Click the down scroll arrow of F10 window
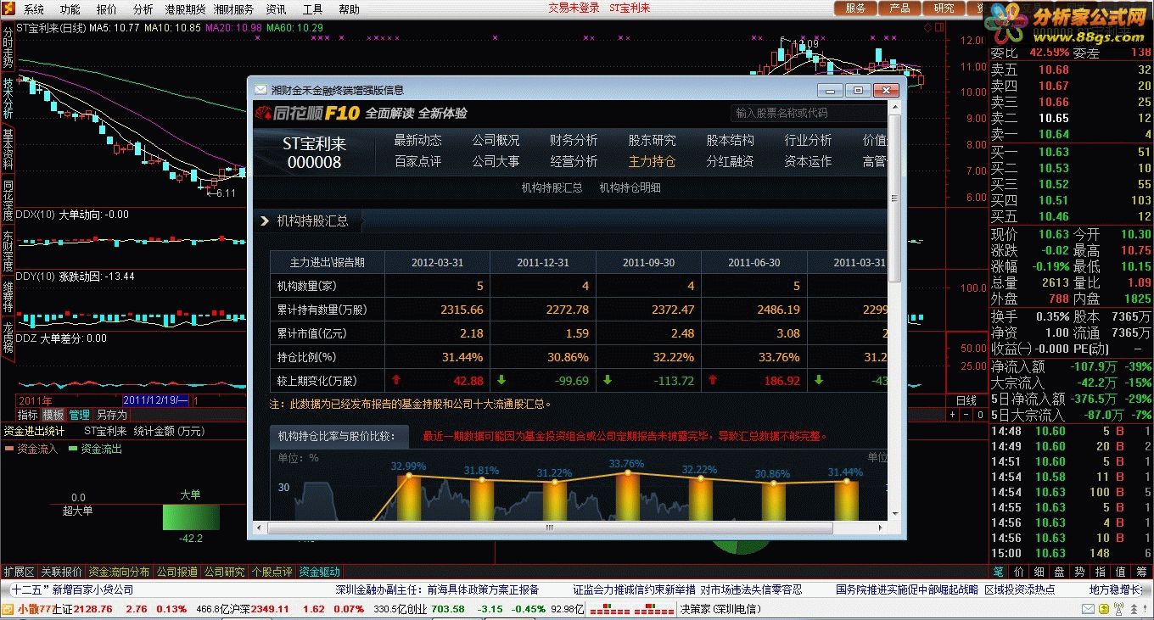Screen dimensions: 1154x620 point(894,514)
